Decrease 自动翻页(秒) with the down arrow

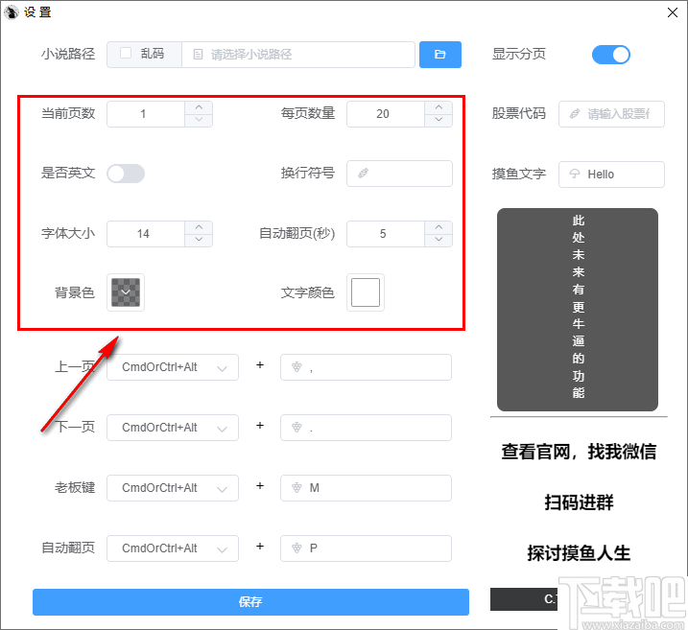point(439,240)
